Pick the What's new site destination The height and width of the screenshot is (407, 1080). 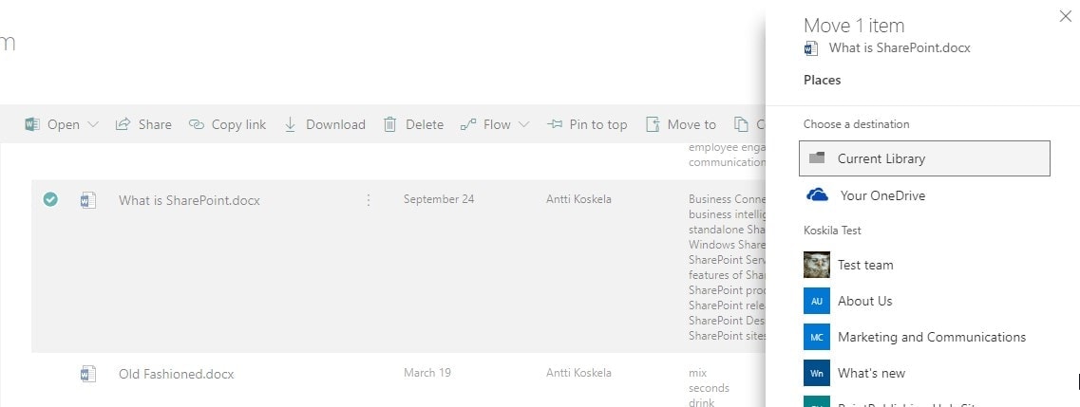click(871, 373)
